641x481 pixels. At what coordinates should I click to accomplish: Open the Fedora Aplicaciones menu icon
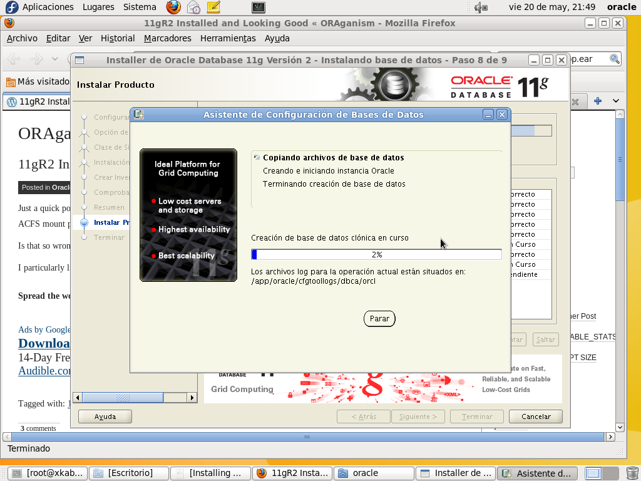tap(11, 7)
